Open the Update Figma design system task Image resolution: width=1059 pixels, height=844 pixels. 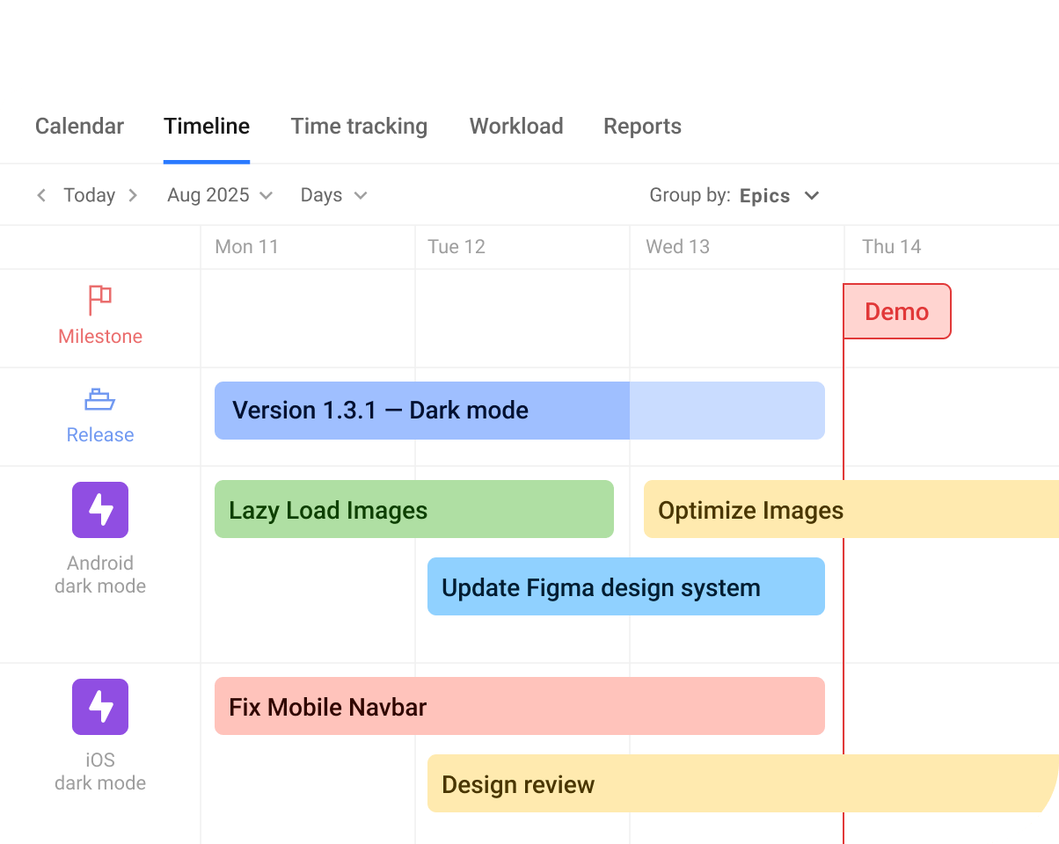[x=625, y=586]
